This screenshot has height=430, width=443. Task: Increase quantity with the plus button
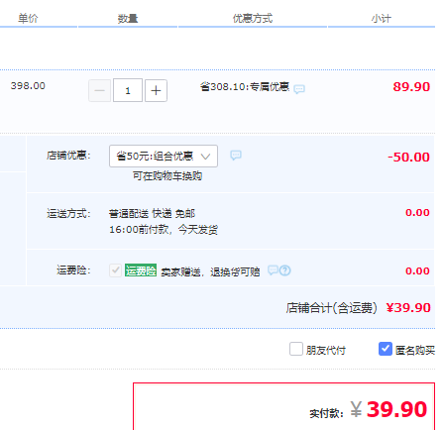pos(156,90)
